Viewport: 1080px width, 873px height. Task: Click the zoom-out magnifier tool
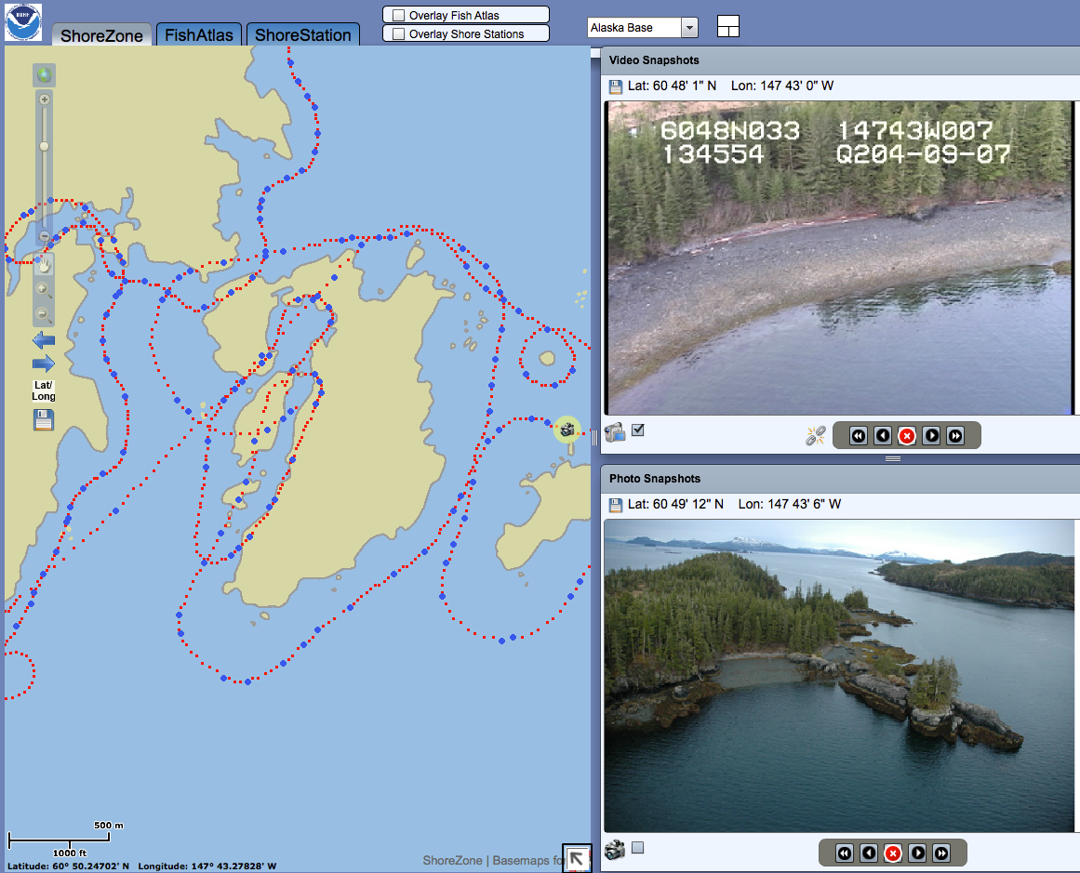click(43, 314)
